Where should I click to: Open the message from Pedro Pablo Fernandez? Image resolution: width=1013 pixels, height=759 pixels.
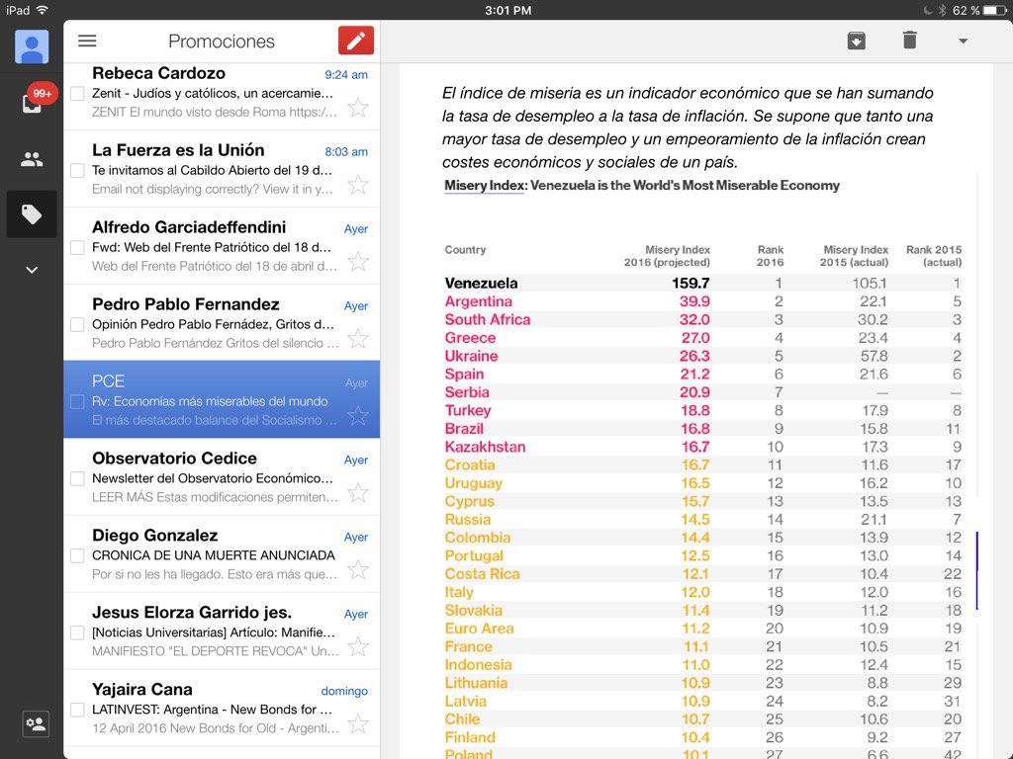pos(222,323)
